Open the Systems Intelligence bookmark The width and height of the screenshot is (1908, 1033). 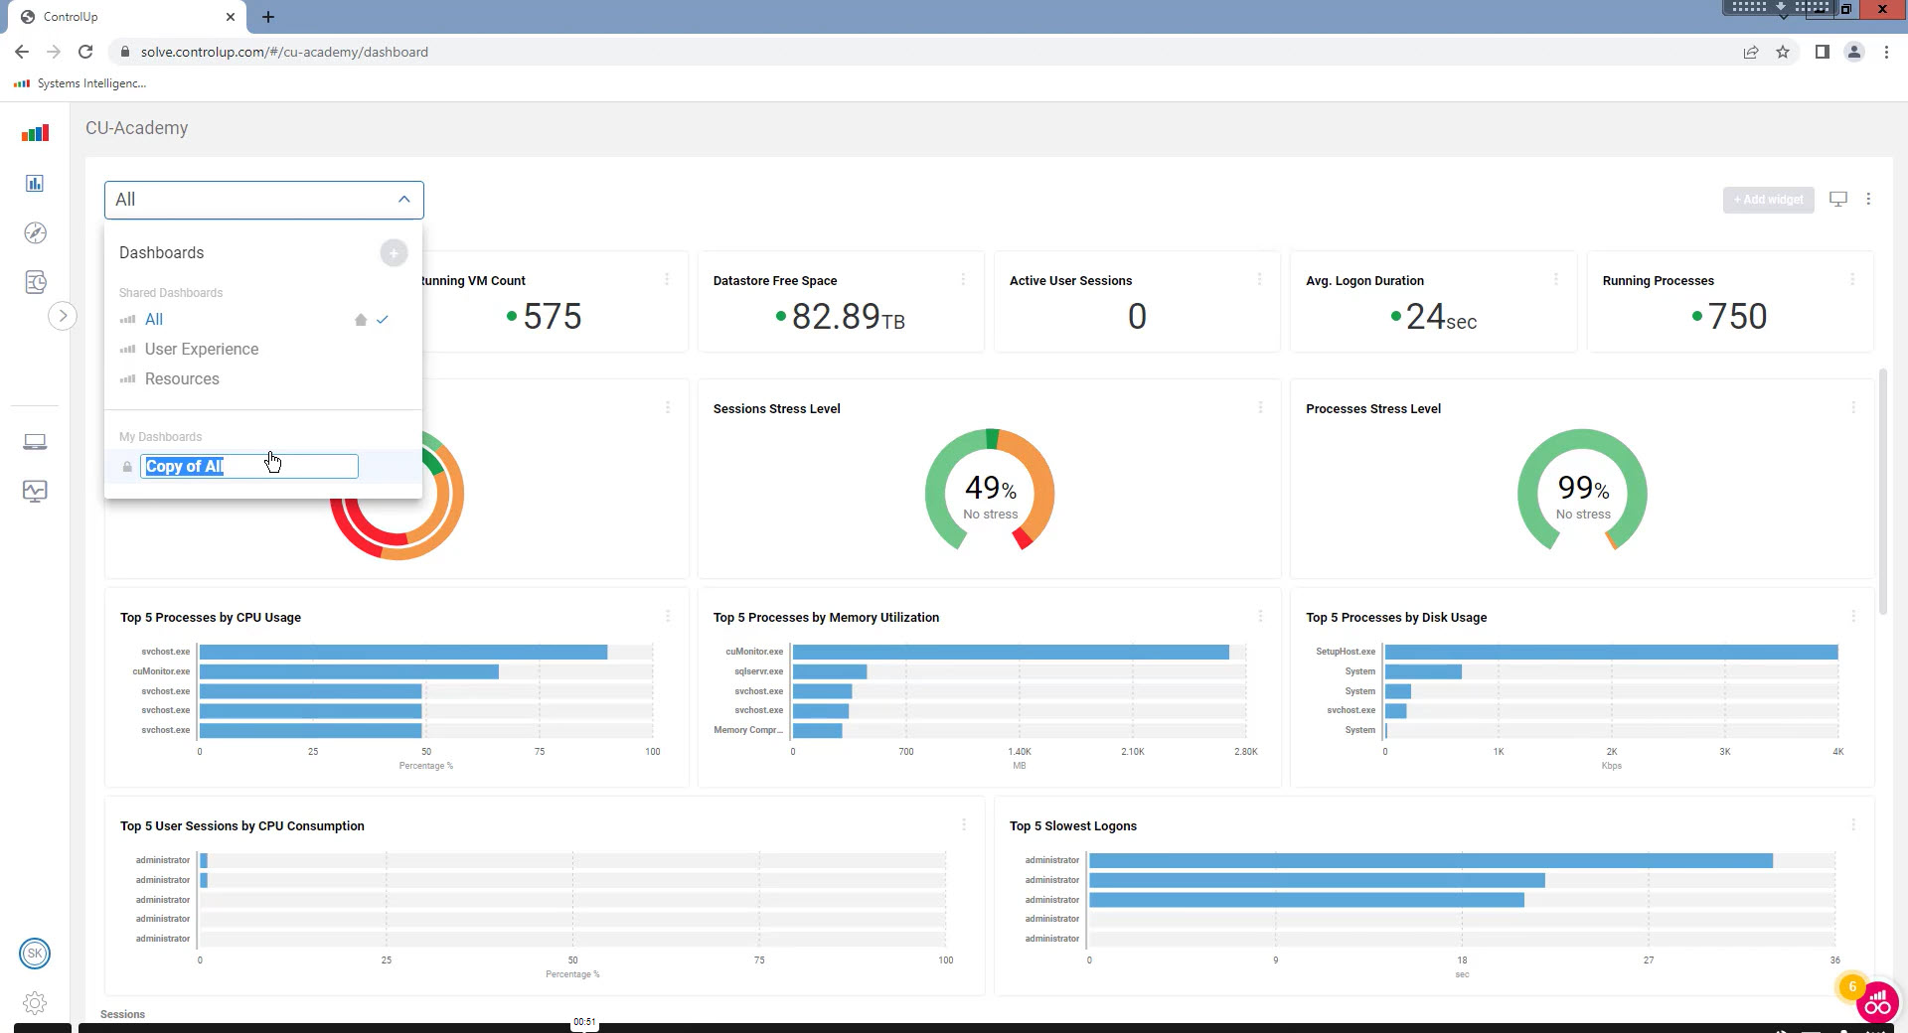[x=80, y=83]
